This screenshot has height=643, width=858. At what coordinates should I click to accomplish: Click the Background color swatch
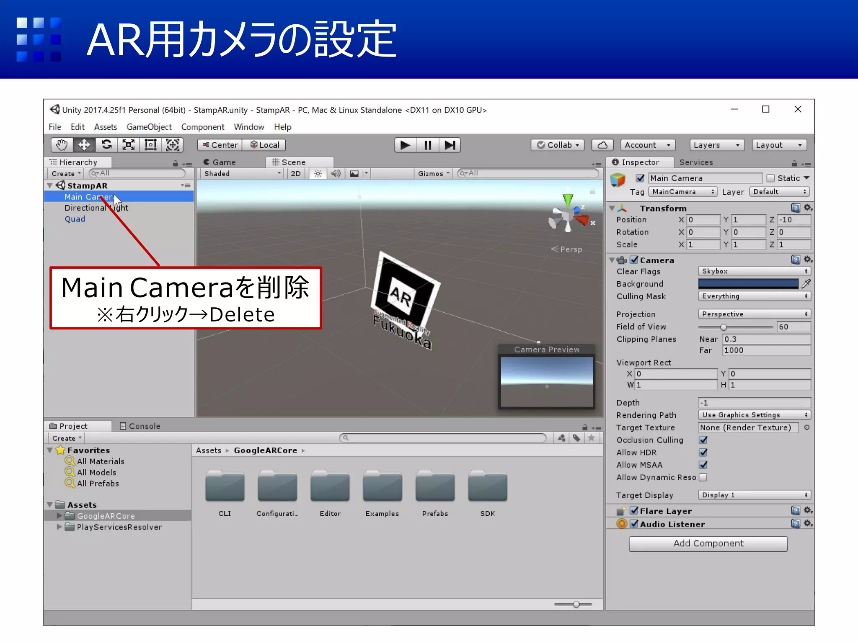[748, 284]
